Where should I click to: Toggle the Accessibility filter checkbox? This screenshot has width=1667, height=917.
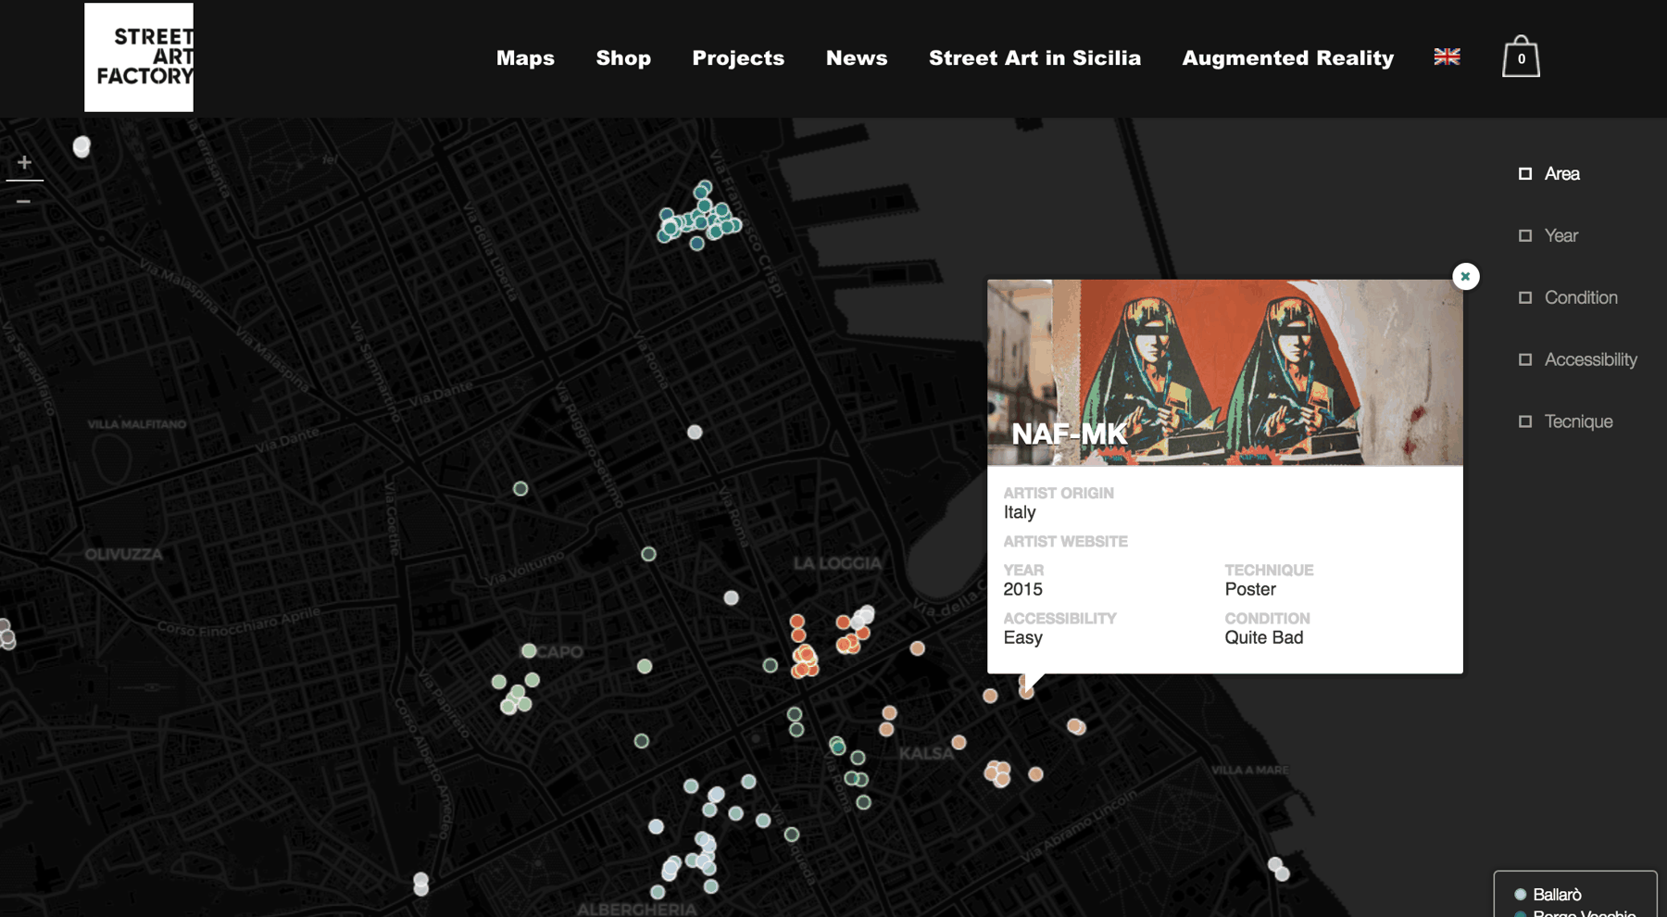tap(1525, 359)
